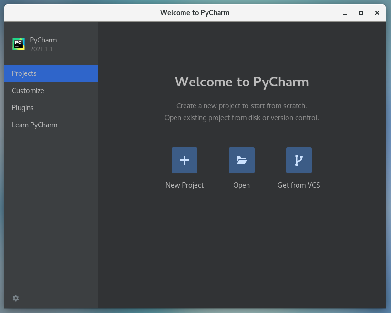Click the large Welcome to PyCharm heading
The height and width of the screenshot is (313, 391).
pyautogui.click(x=242, y=82)
